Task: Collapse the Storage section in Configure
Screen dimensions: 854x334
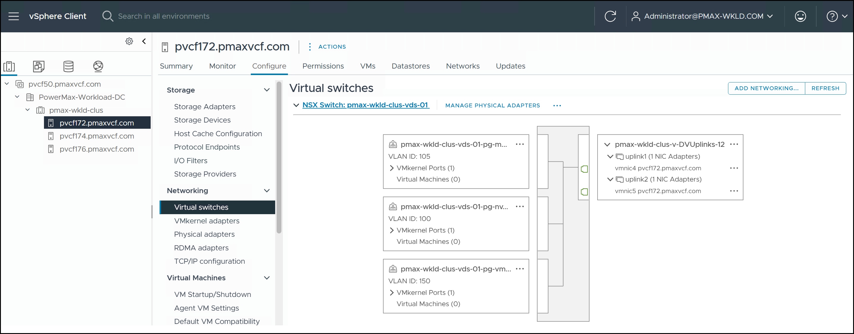Action: (267, 90)
